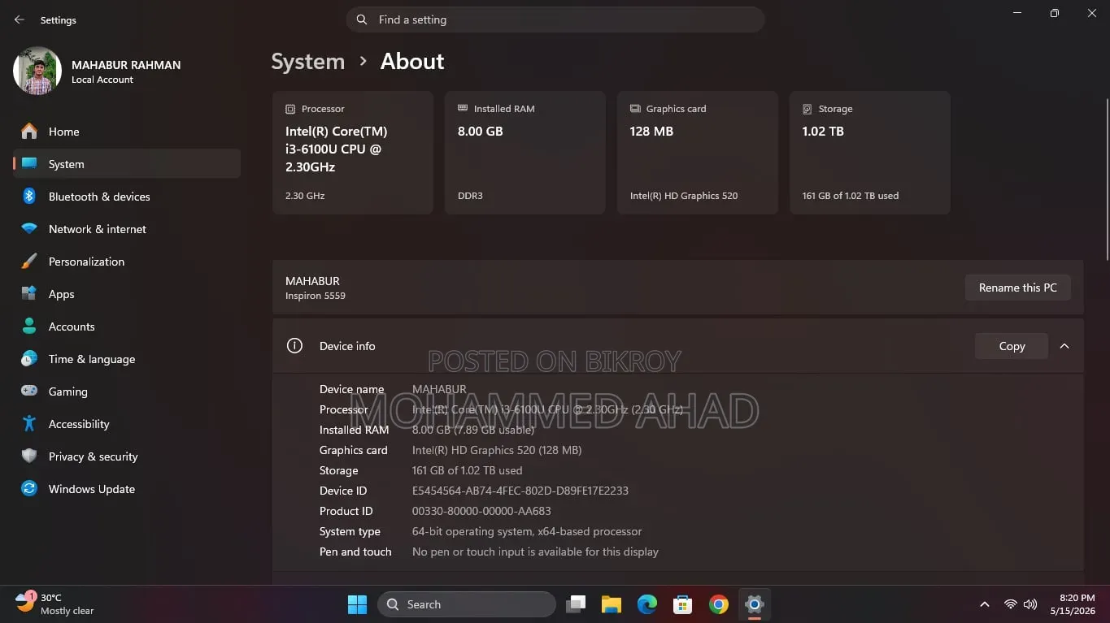1110x623 pixels.
Task: Click the Settings gear taskbar icon
Action: tap(755, 604)
